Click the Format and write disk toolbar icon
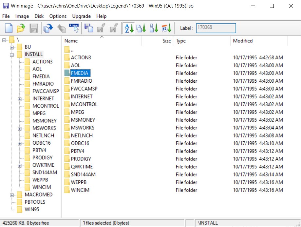This screenshot has width=301, height=227. pyautogui.click(x=114, y=28)
